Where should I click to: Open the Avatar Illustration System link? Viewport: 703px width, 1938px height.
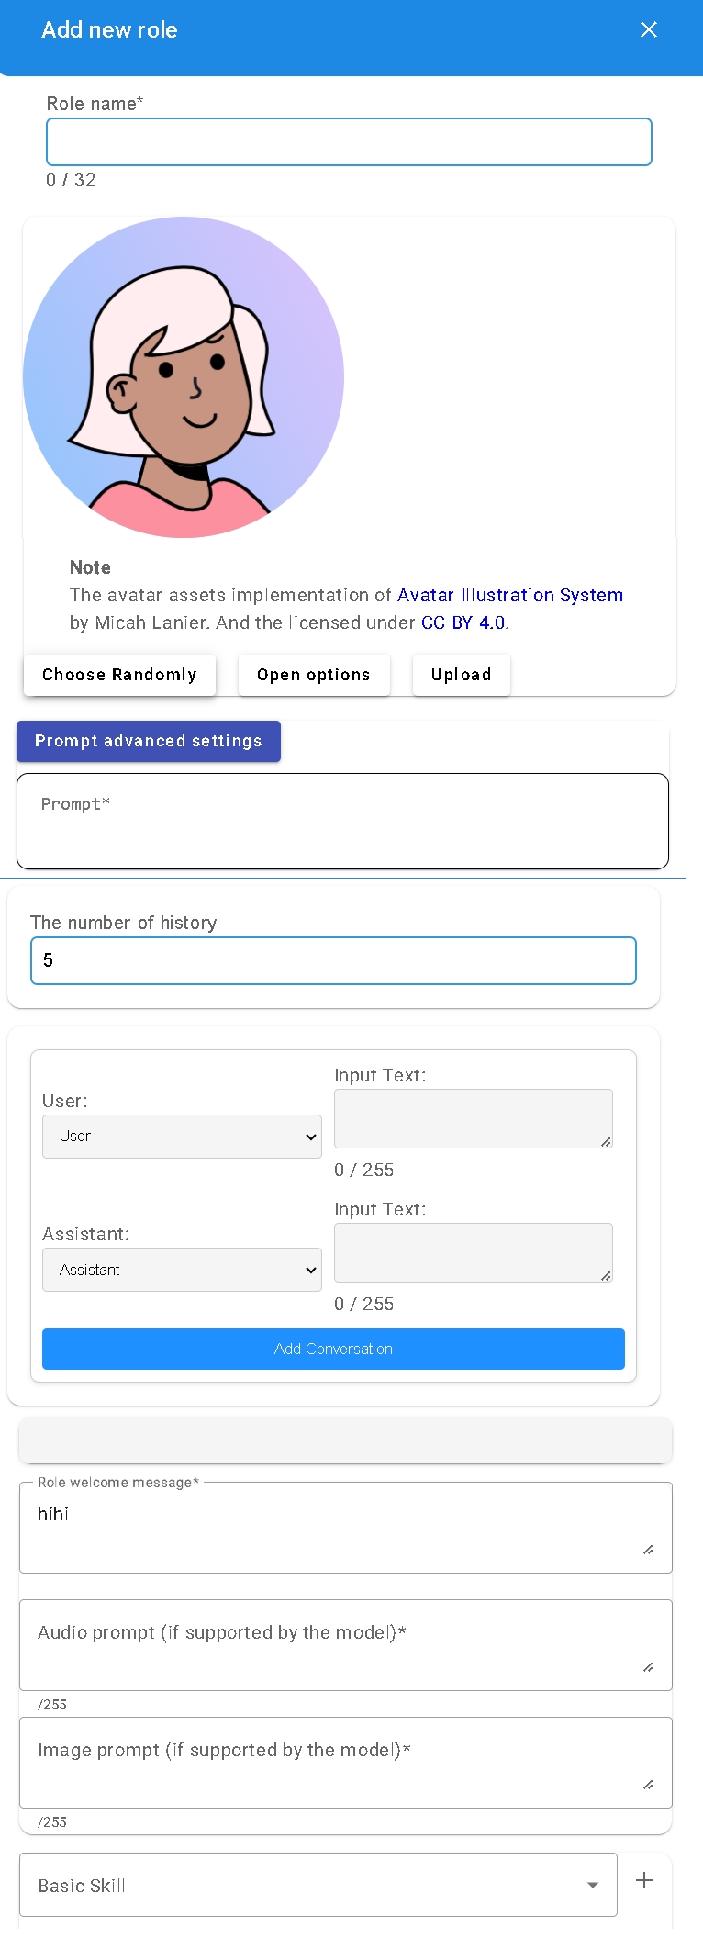[x=509, y=595]
